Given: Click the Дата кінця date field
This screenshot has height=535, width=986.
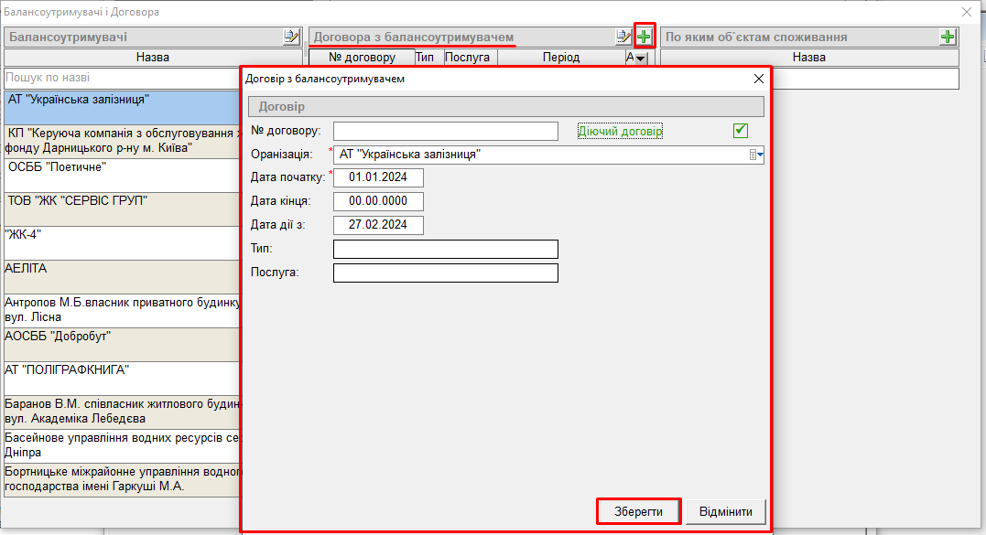Looking at the screenshot, I should (378, 201).
